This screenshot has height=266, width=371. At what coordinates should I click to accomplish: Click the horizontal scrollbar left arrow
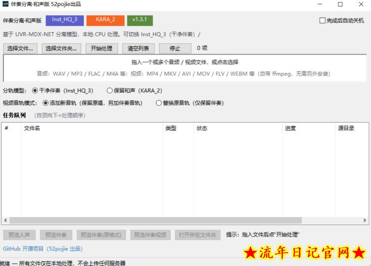(6, 220)
